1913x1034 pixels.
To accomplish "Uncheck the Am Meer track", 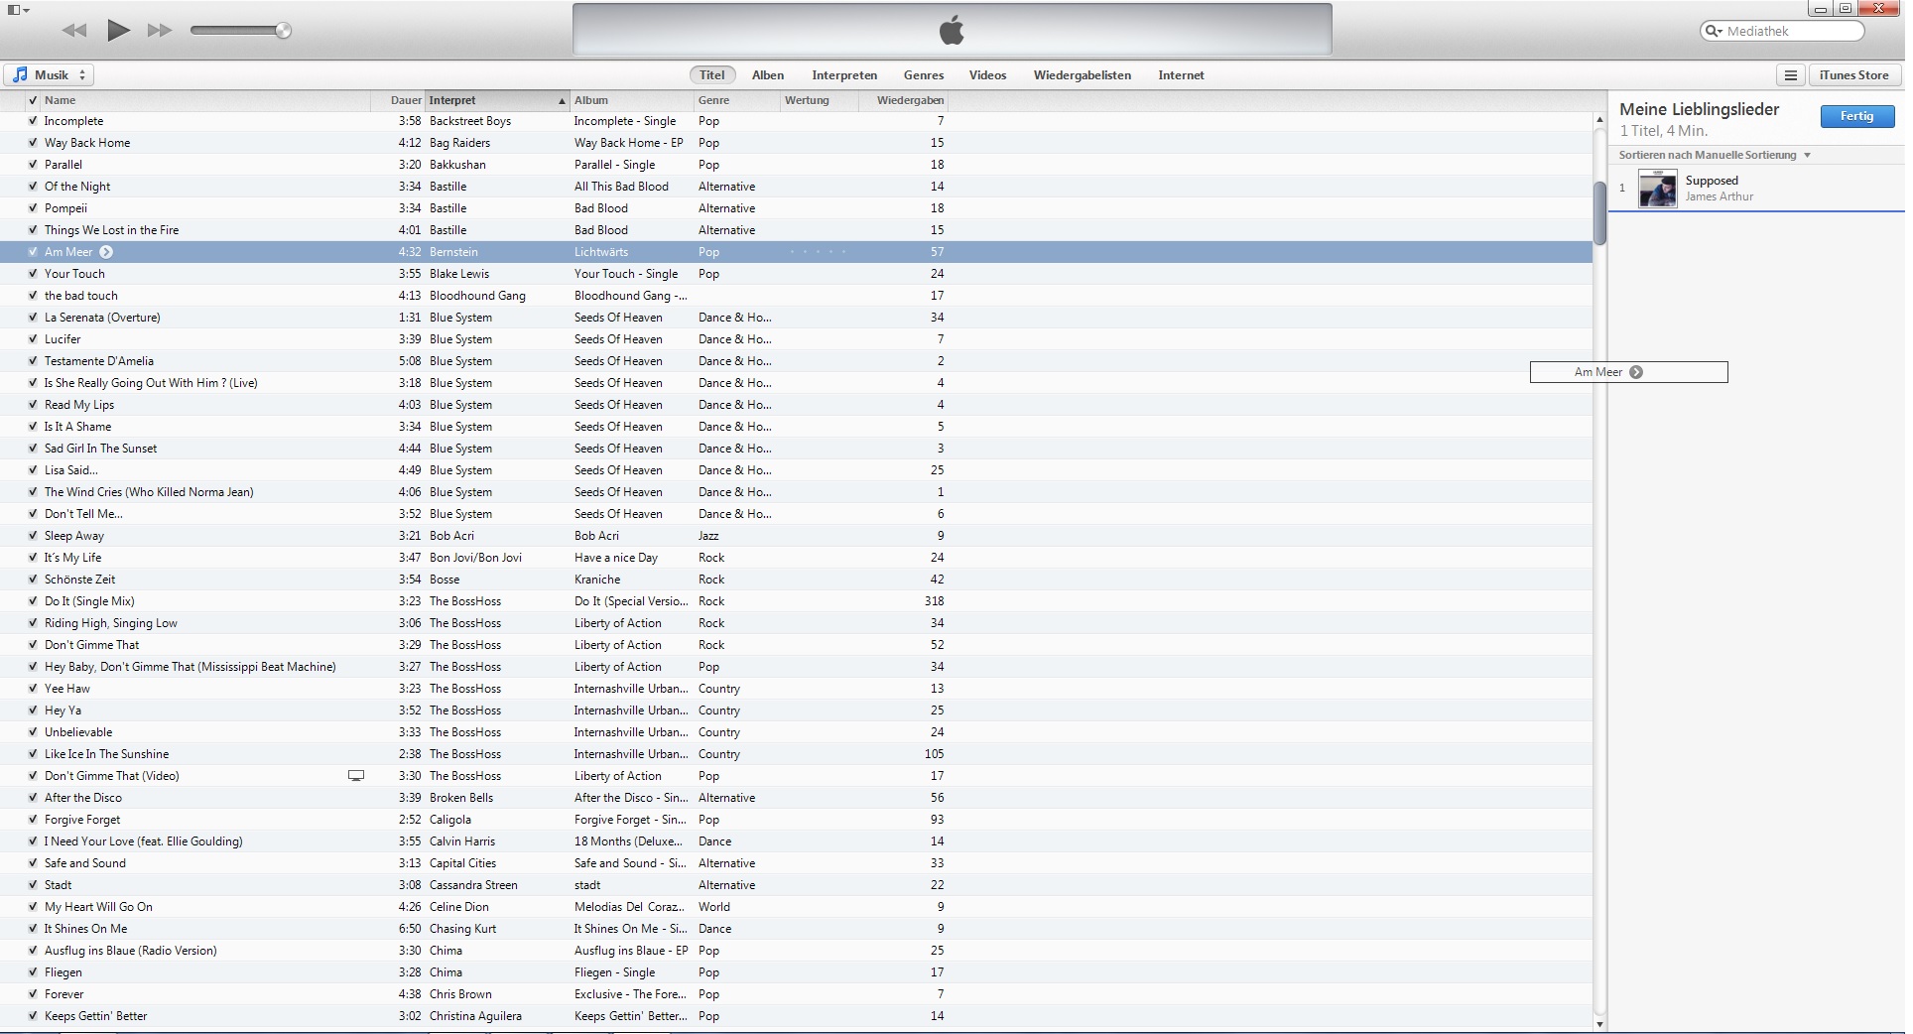I will coord(33,252).
